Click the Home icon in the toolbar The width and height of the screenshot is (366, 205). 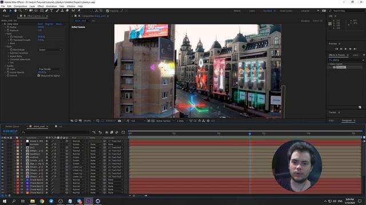[5, 11]
